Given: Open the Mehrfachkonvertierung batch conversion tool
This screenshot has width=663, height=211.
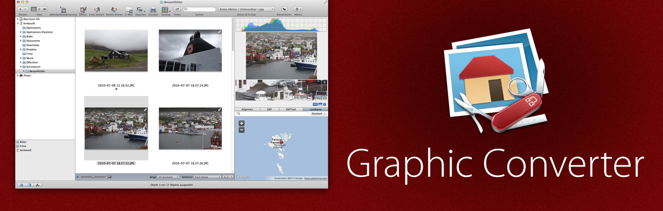Looking at the screenshot, I should [63, 9].
